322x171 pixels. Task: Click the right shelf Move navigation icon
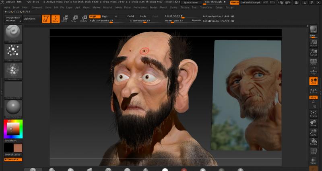coord(314,123)
